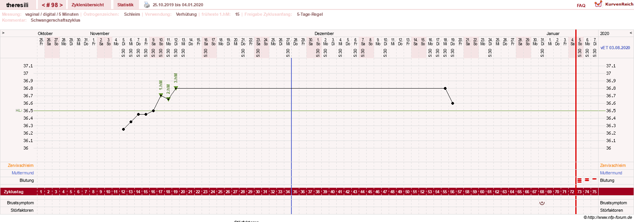Click the 2020 year label
The width and height of the screenshot is (634, 222).
(x=604, y=33)
